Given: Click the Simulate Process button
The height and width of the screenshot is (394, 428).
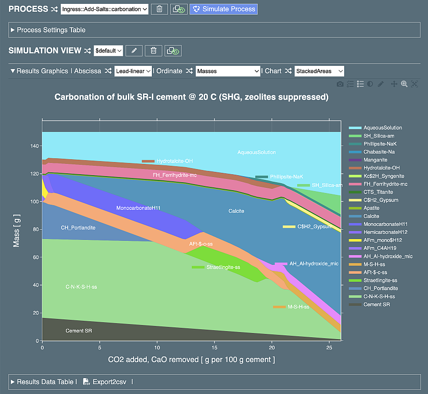Looking at the screenshot, I should [223, 9].
